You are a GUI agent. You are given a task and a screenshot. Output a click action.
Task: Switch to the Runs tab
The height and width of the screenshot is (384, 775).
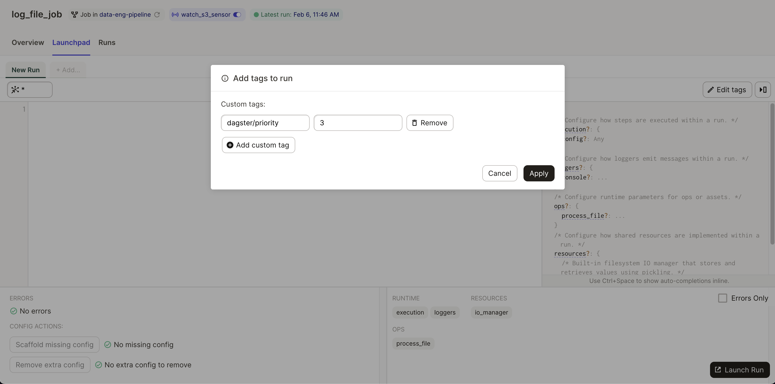pos(107,42)
